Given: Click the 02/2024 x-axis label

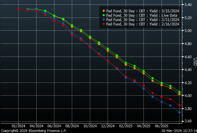Looking at the screenshot, I should coord(19,126).
